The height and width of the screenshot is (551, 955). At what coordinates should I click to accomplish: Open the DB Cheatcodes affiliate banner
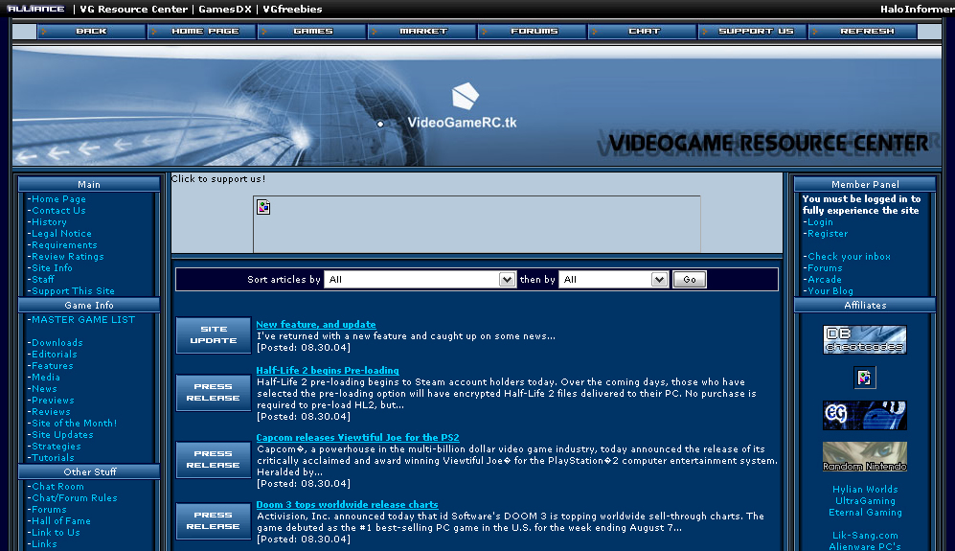coord(864,340)
